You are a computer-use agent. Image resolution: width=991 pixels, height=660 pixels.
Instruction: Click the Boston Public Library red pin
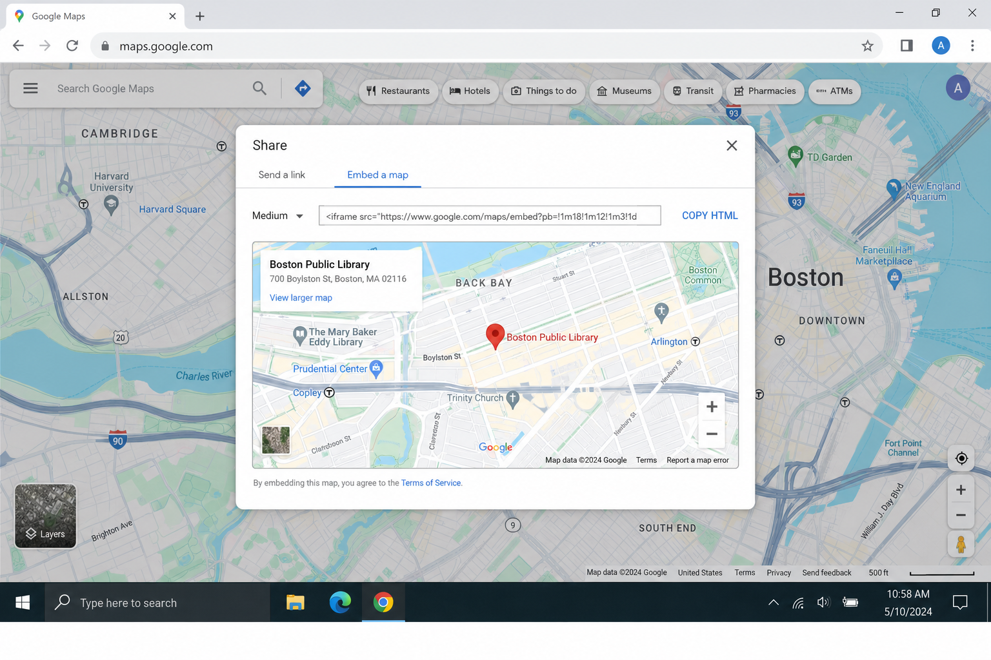pyautogui.click(x=495, y=336)
